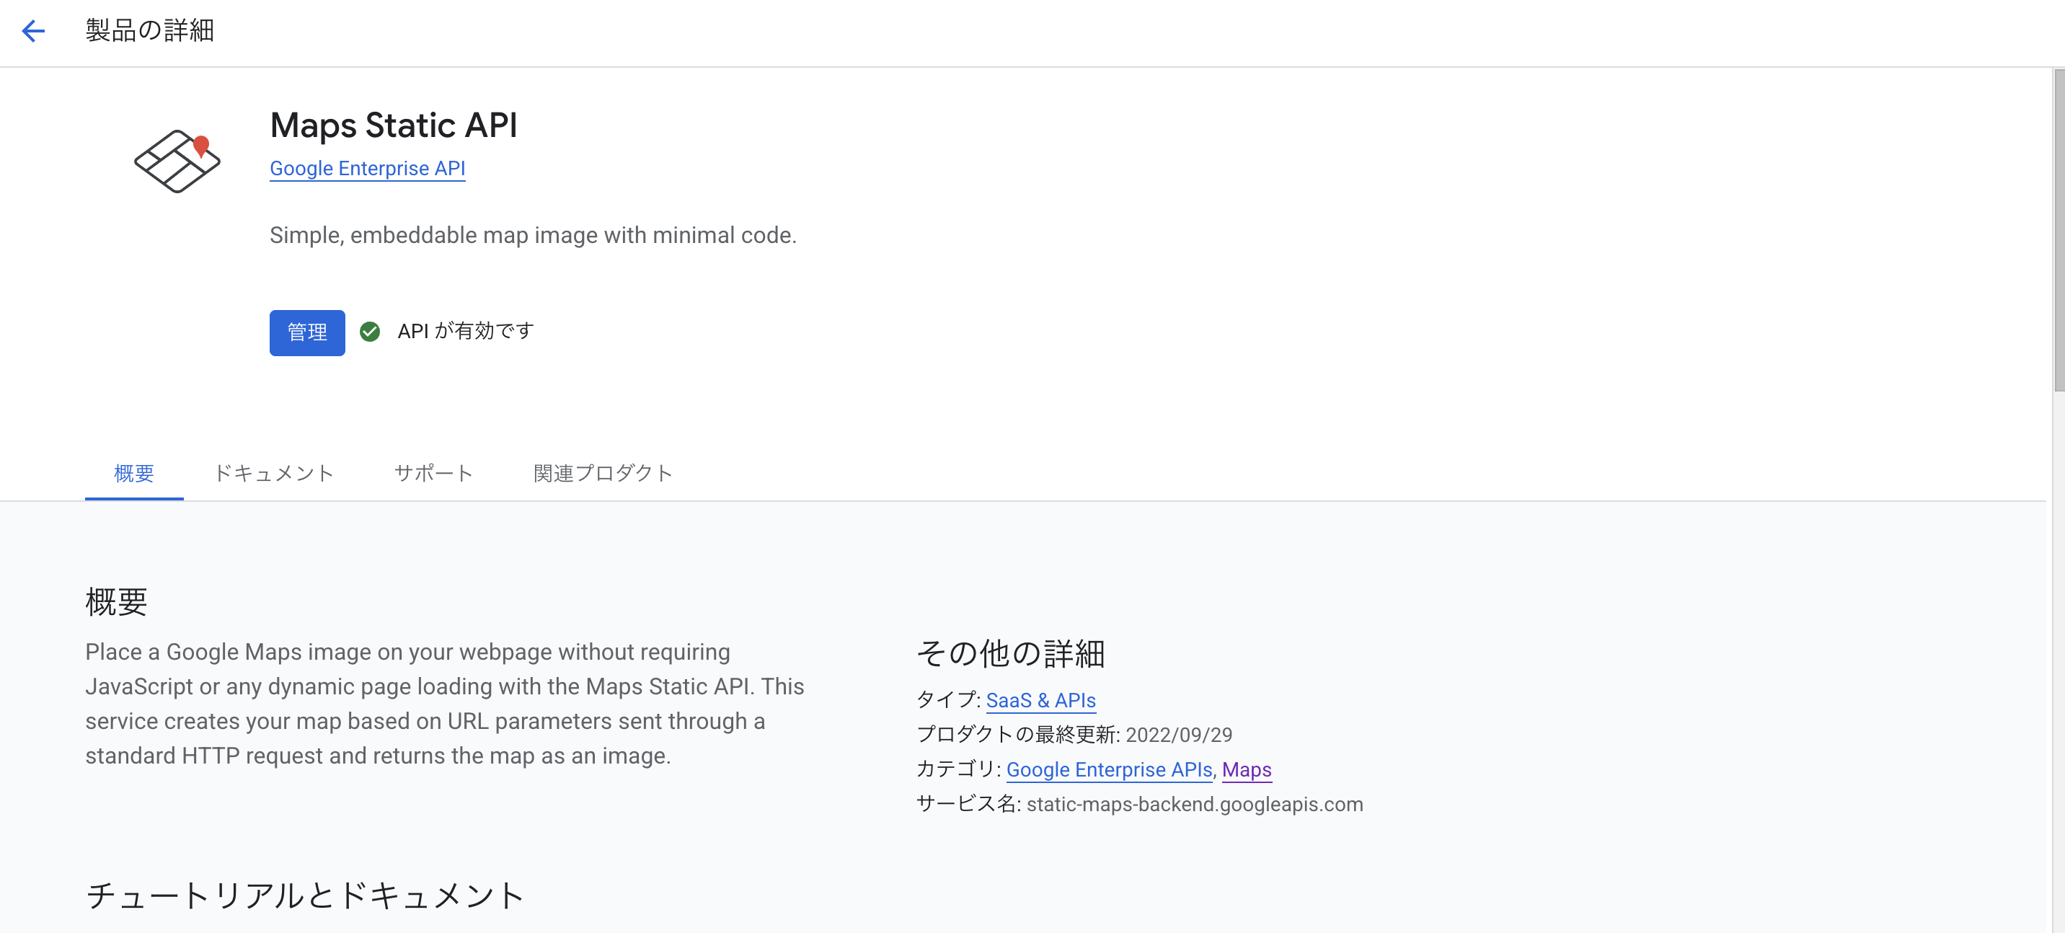Viewport: 2065px width, 933px height.
Task: Select the 製品の詳細 page title
Action: tap(149, 30)
